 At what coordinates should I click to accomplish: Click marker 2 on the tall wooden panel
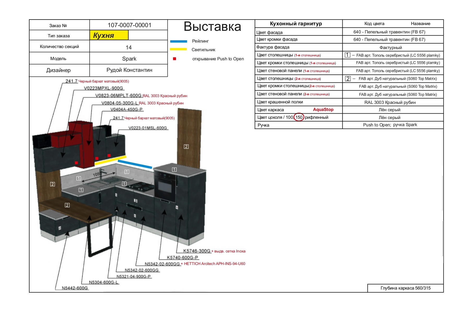[x=186, y=147]
